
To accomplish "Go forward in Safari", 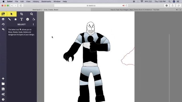I will coord(15,6).
